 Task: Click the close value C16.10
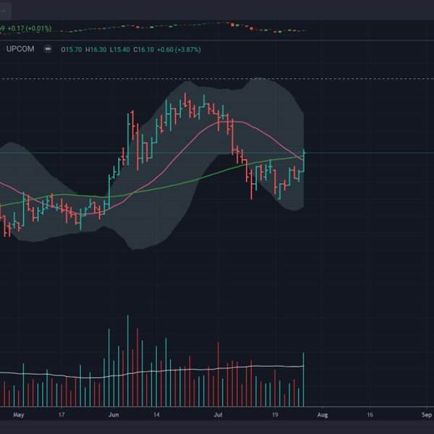tap(144, 49)
